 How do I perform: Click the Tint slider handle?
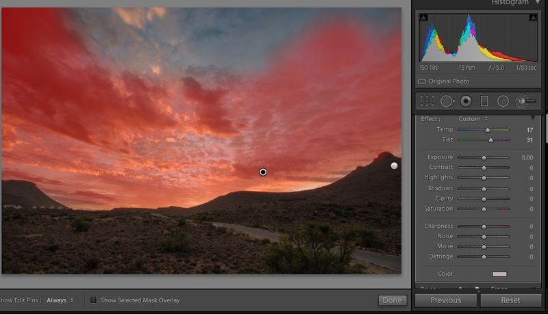(490, 140)
